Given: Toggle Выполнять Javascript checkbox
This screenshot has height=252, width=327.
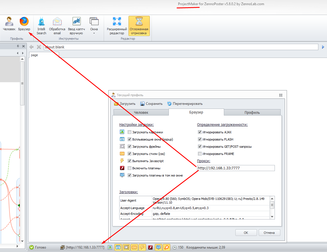Looking at the screenshot, I should click(130, 161).
